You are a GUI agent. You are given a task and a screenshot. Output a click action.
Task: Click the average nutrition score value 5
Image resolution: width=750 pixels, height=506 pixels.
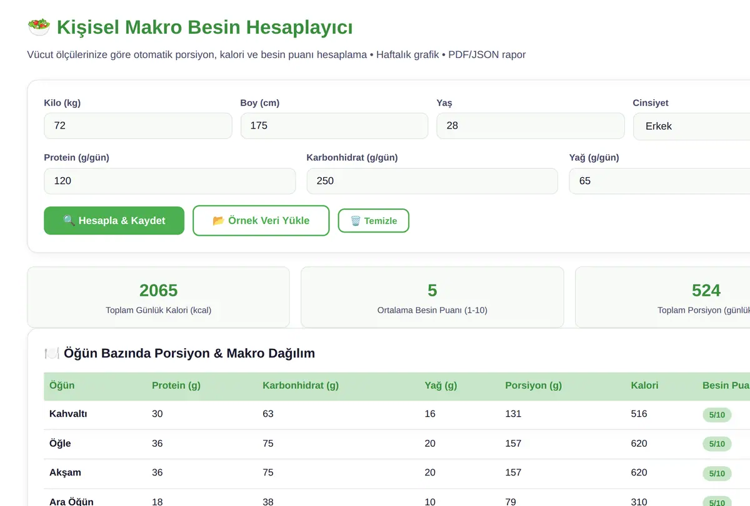[432, 290]
